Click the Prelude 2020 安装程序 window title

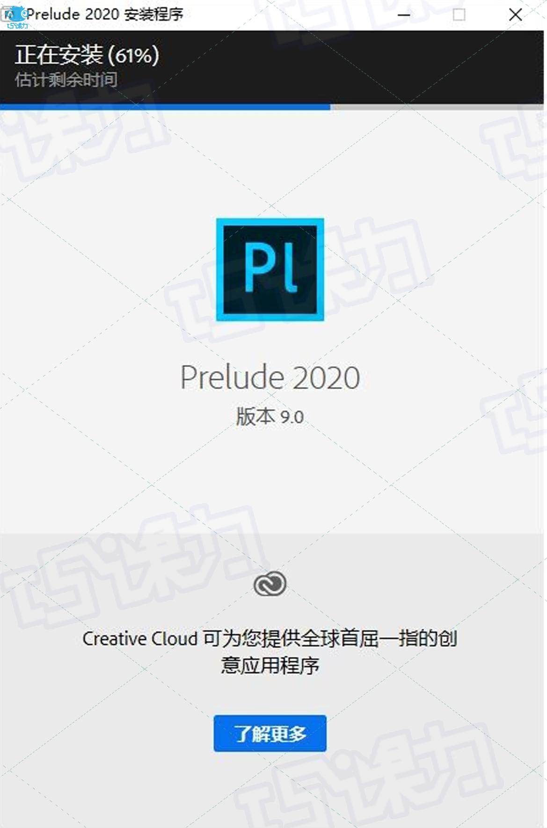click(105, 15)
